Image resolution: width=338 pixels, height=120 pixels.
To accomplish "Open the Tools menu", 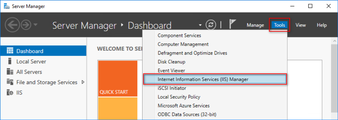I will 279,25.
